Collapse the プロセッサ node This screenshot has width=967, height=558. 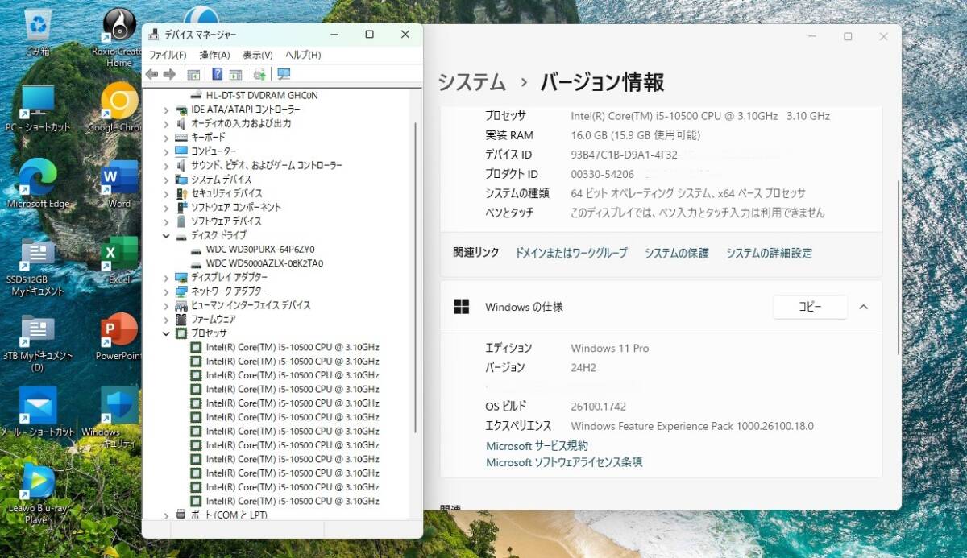[x=166, y=333]
